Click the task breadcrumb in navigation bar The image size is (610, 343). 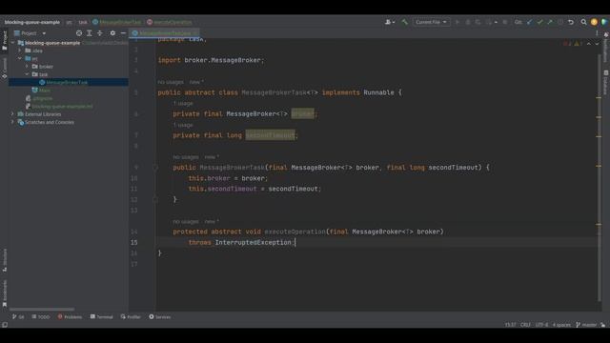[x=83, y=22]
